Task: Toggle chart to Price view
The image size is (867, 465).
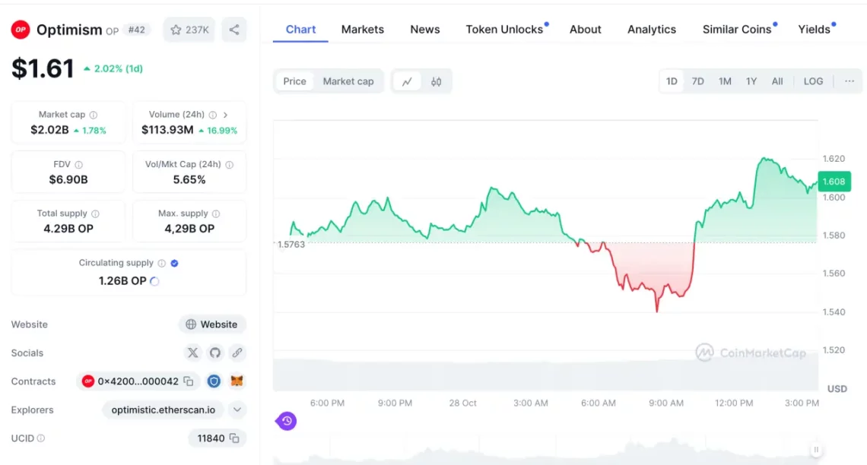Action: tap(294, 81)
